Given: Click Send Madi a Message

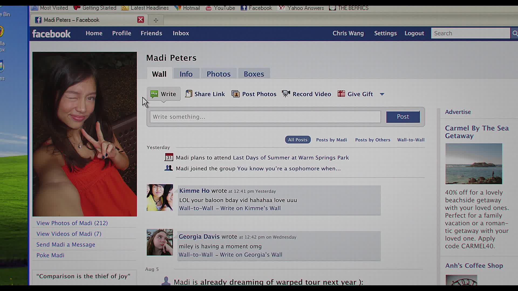Looking at the screenshot, I should (66, 245).
